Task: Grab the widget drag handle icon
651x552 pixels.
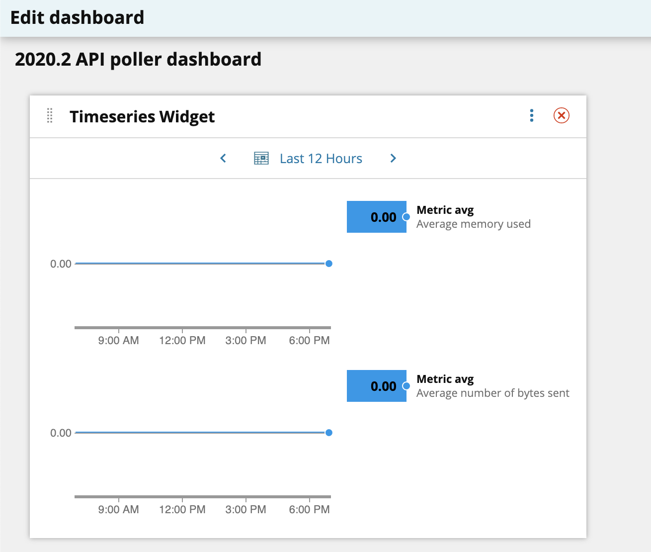Action: click(x=50, y=115)
